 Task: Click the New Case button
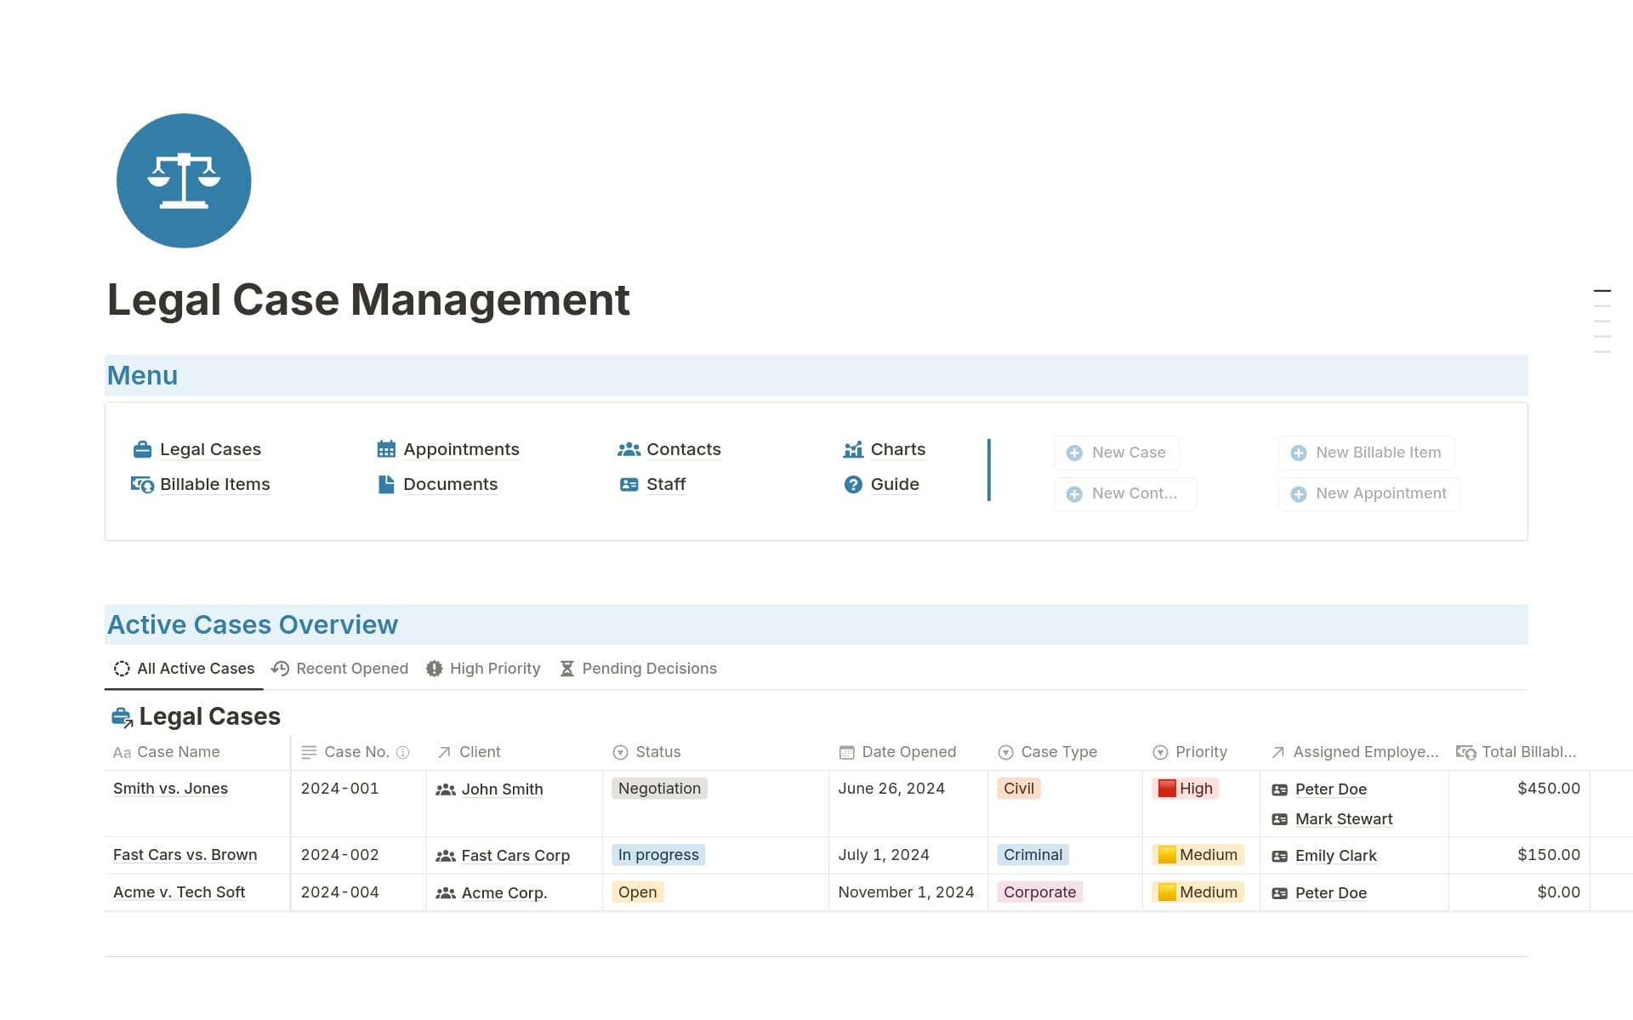tap(1117, 453)
